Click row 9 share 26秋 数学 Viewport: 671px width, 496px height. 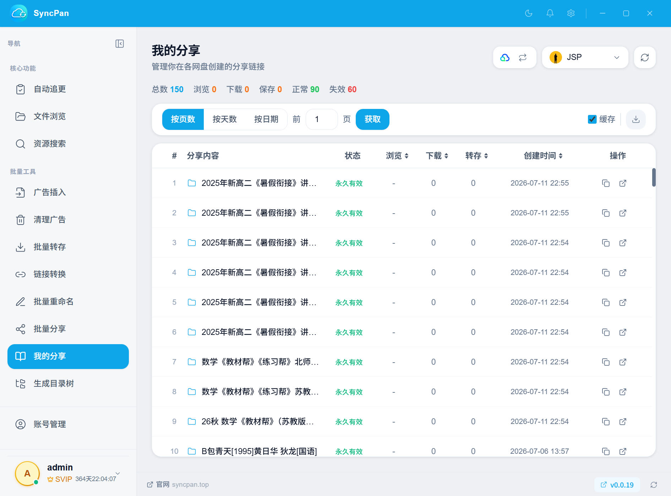(258, 421)
